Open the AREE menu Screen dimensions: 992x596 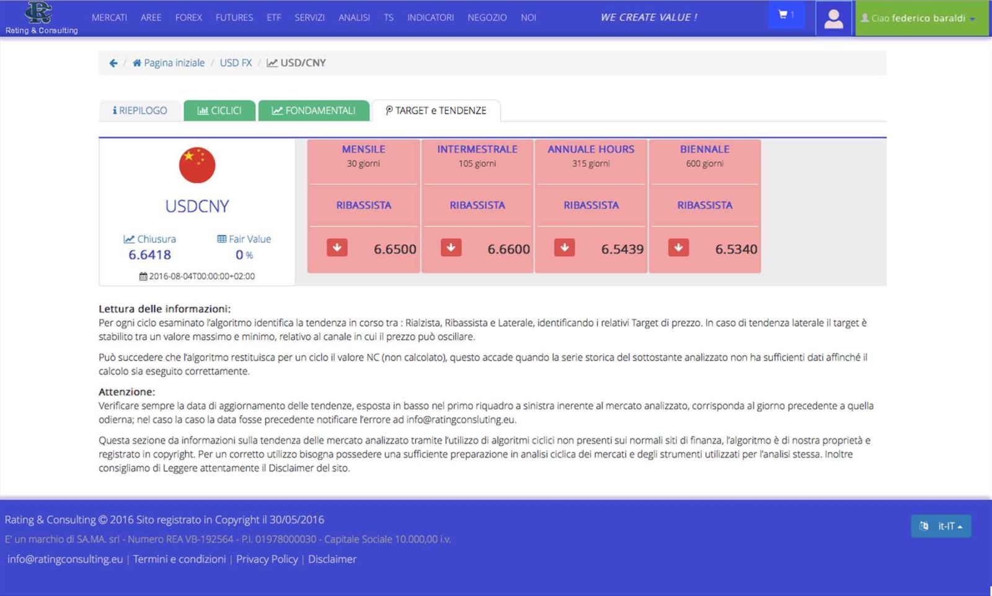(x=151, y=17)
